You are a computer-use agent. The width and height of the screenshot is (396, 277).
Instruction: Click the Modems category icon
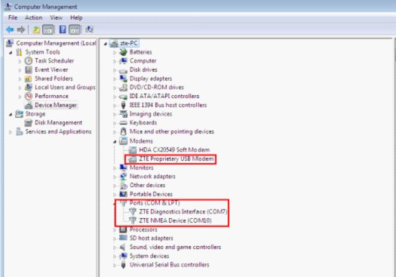[x=123, y=141]
